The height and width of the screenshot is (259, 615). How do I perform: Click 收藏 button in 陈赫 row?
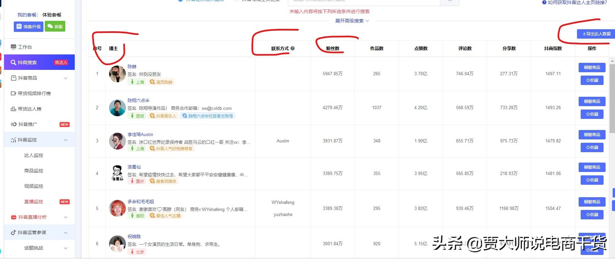(592, 80)
